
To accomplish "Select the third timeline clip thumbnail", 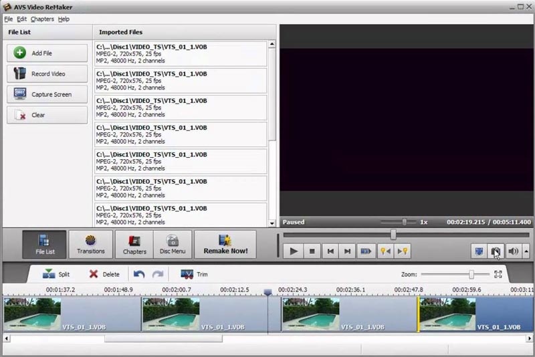I will [x=311, y=314].
